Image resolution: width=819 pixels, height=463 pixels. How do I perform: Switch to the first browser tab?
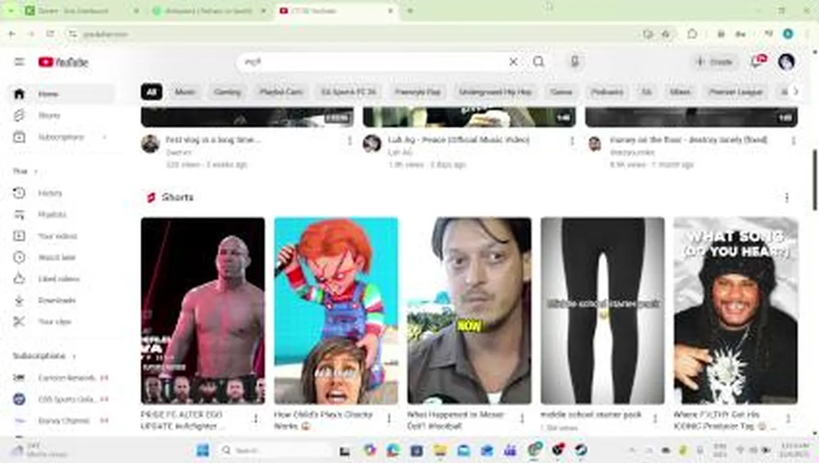coord(80,11)
